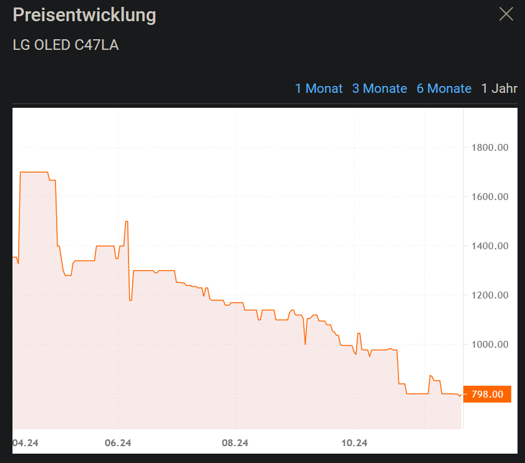Click the 08.24 date label
525x463 pixels.
[x=235, y=443]
